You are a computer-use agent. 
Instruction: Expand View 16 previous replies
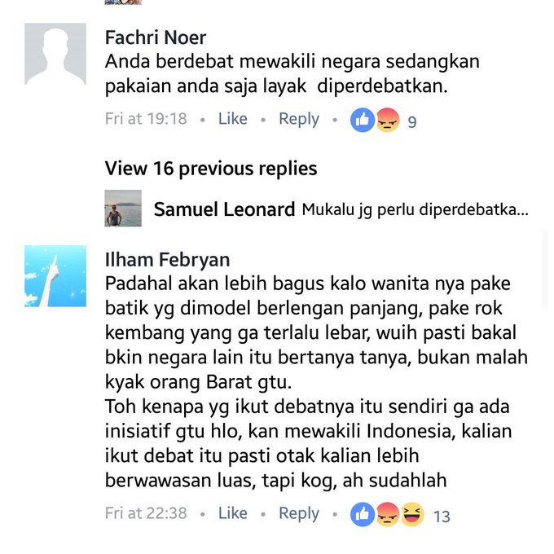point(211,169)
